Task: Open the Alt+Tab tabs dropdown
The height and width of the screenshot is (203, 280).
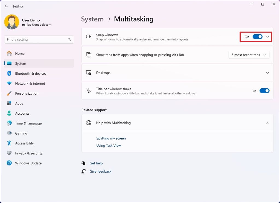Action: 249,55
